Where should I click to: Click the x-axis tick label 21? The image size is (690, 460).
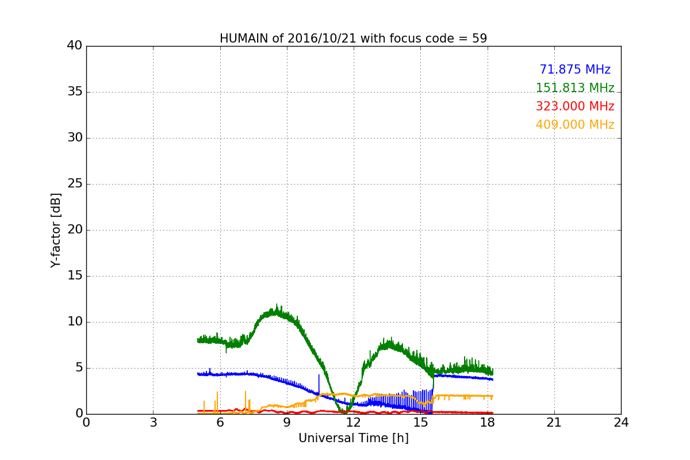pyautogui.click(x=554, y=422)
